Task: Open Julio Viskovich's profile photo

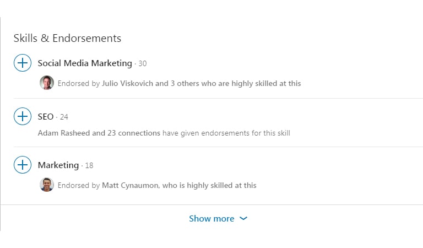Action: point(47,83)
